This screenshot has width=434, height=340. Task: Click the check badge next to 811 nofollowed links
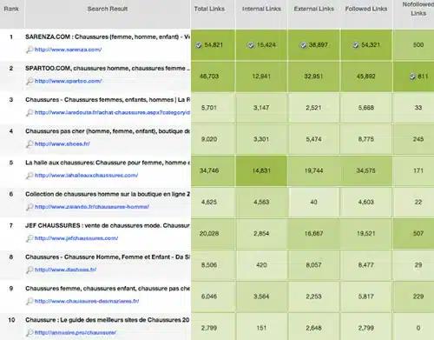(x=412, y=77)
